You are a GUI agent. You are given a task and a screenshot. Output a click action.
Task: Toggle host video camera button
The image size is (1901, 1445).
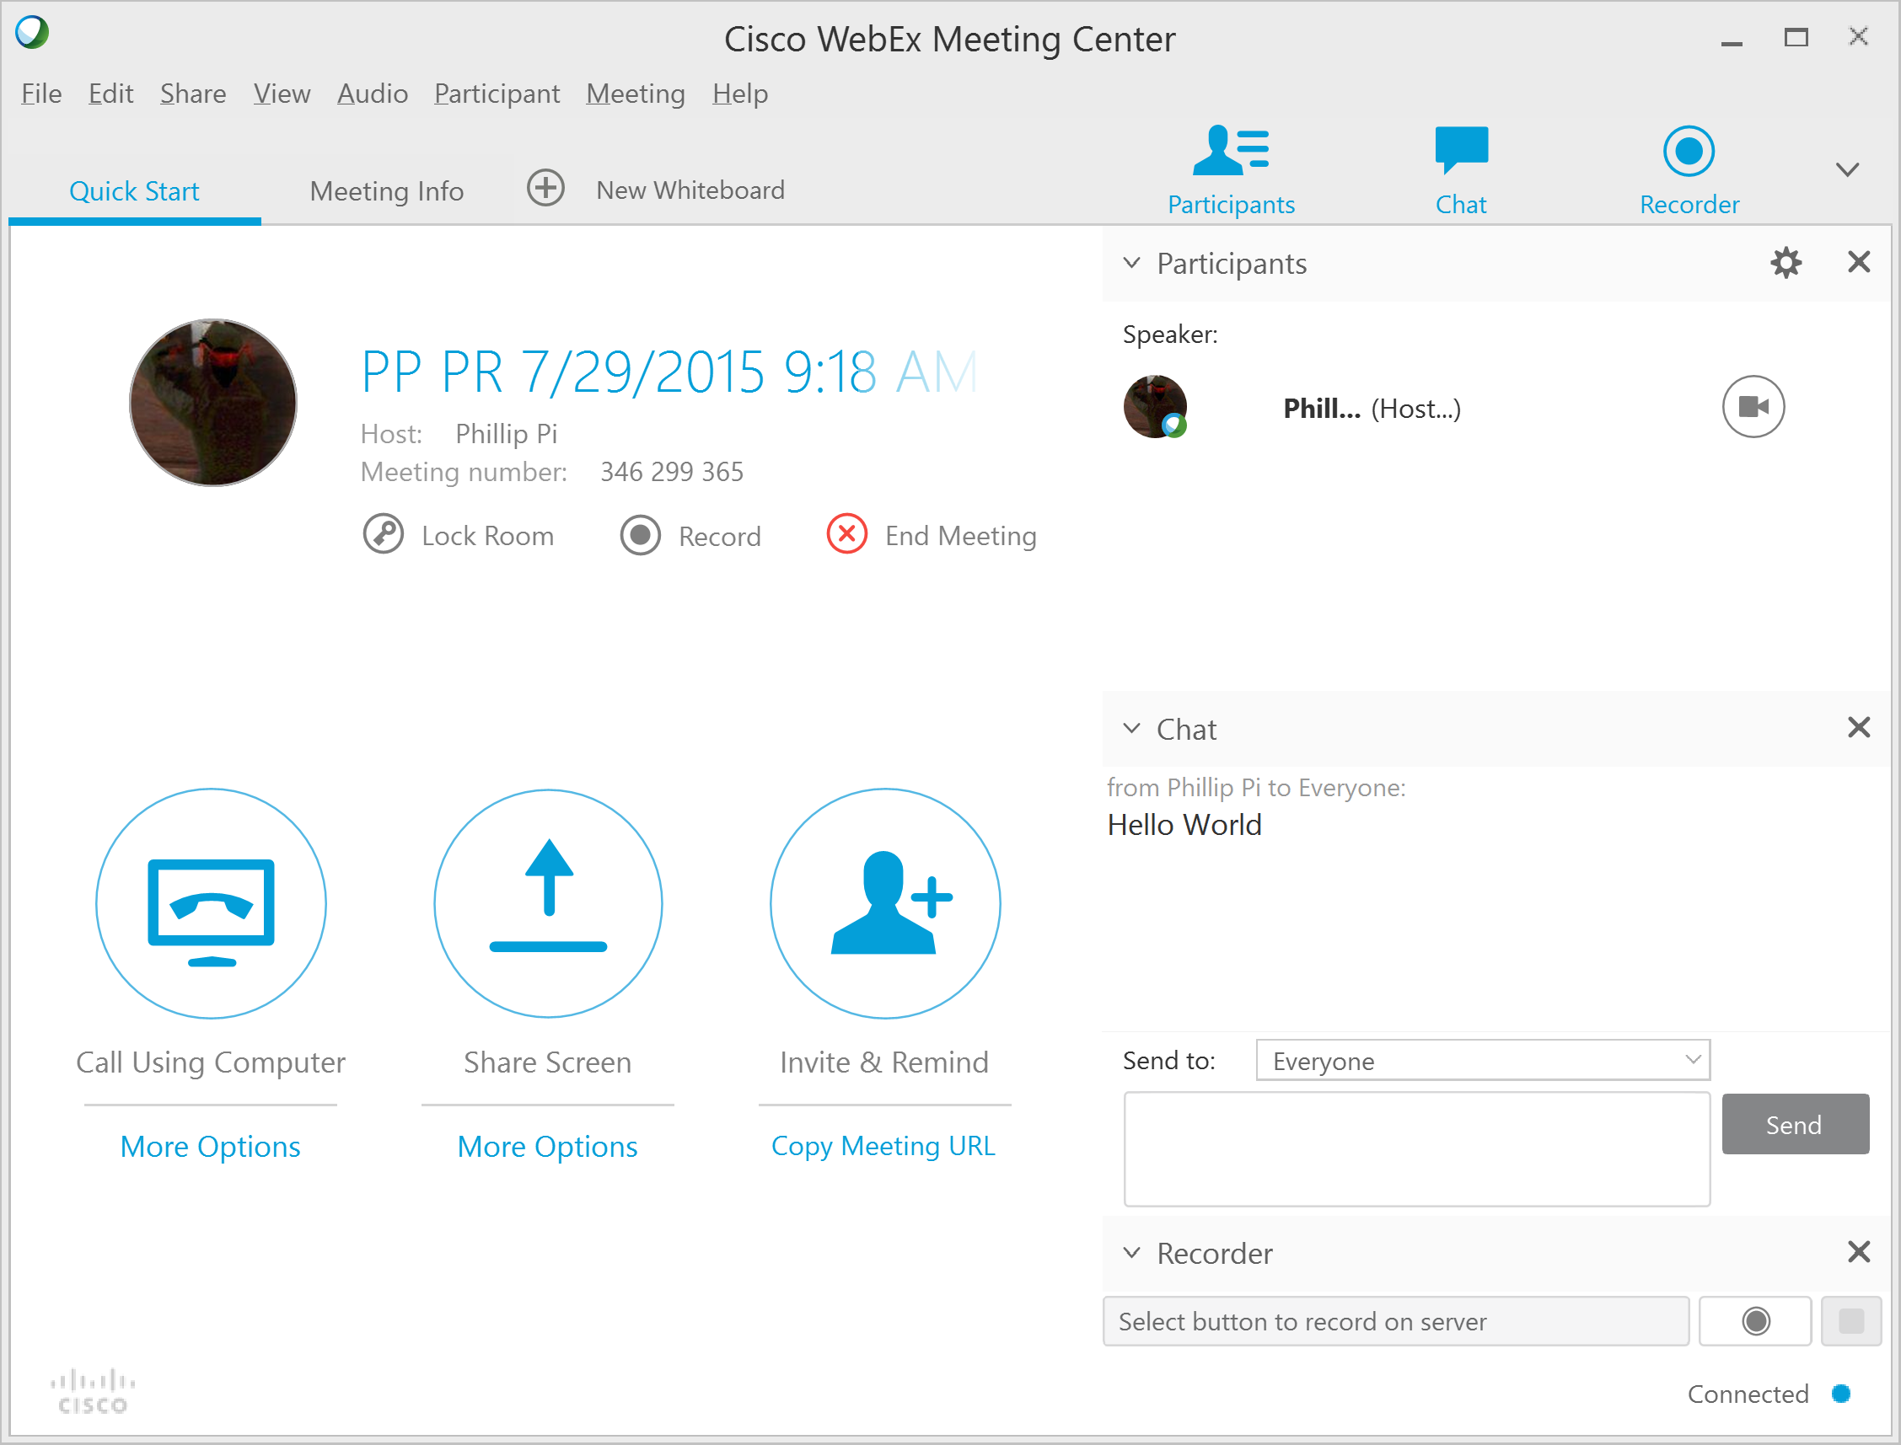[1753, 407]
